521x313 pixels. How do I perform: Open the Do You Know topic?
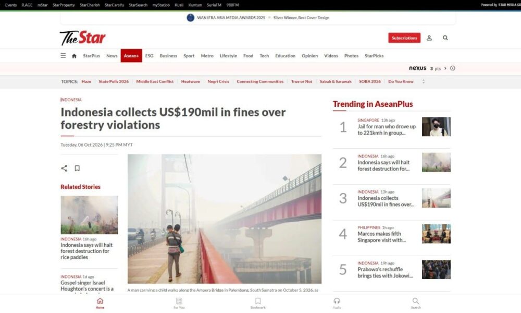coord(401,81)
